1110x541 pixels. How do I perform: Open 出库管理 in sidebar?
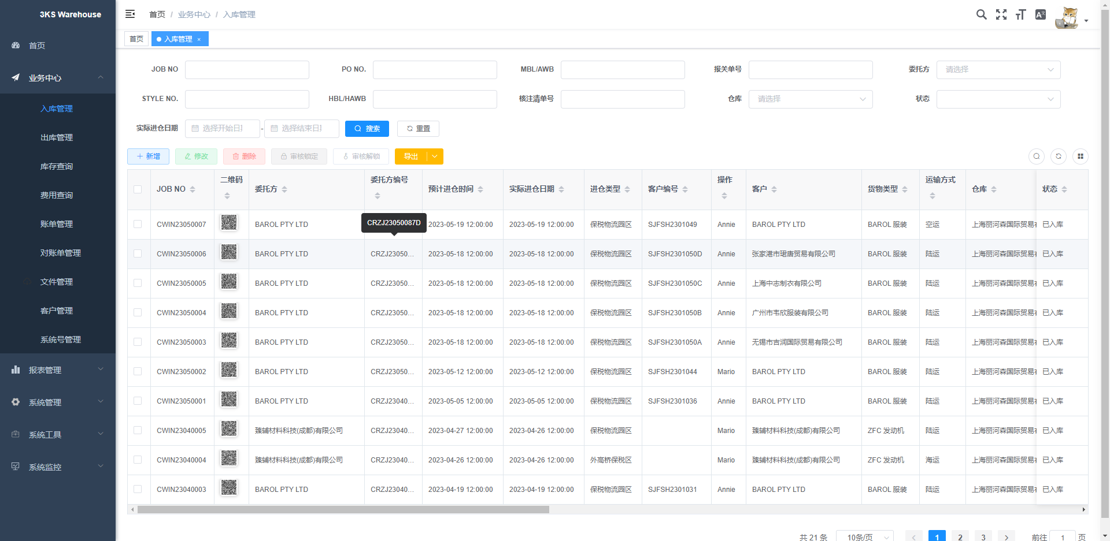(x=58, y=137)
